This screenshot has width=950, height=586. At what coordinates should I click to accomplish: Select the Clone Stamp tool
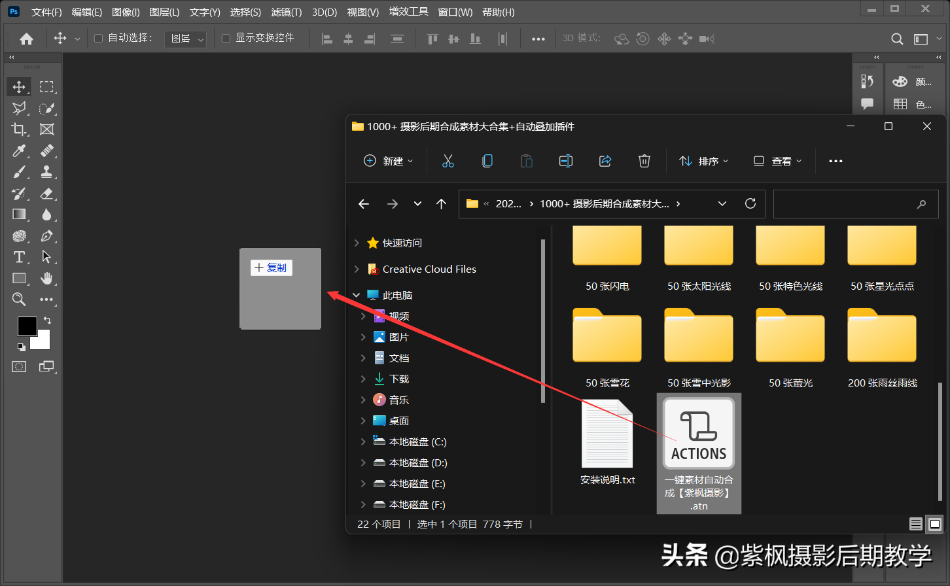46,172
